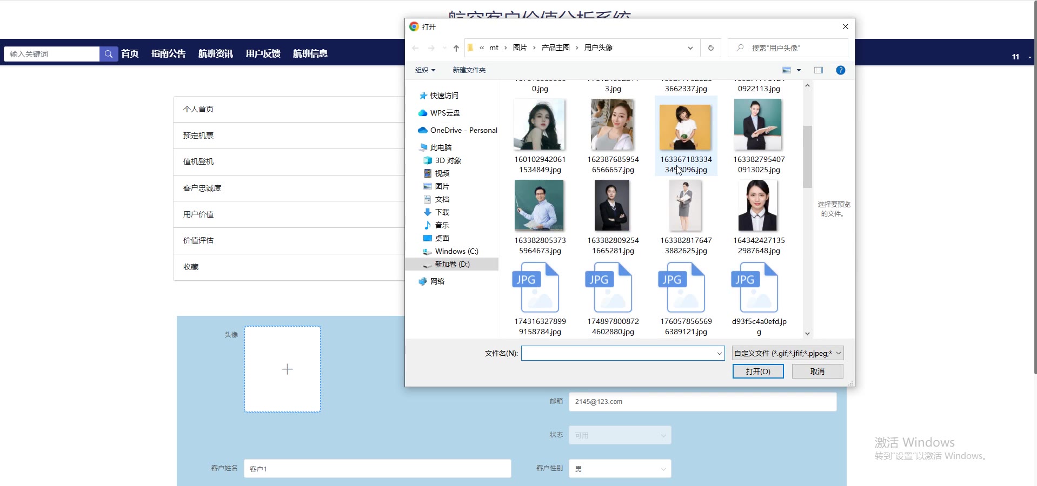Screen dimensions: 1037x486
Task: Open the 下载 folder in the sidebar
Action: click(437, 212)
